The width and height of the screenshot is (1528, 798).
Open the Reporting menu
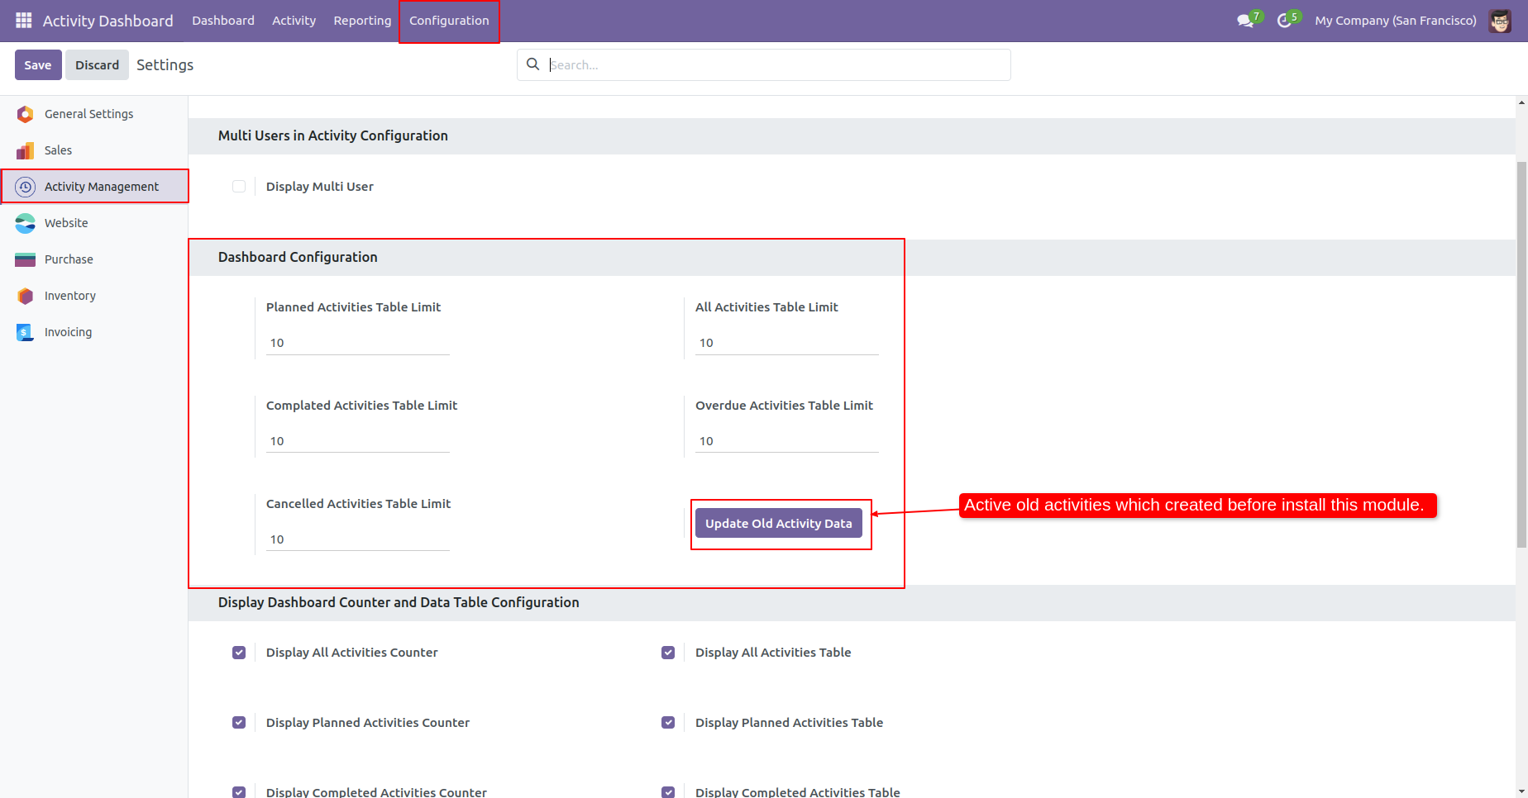pyautogui.click(x=362, y=21)
